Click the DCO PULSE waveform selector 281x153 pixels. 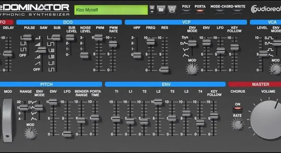pyautogui.click(x=26, y=37)
